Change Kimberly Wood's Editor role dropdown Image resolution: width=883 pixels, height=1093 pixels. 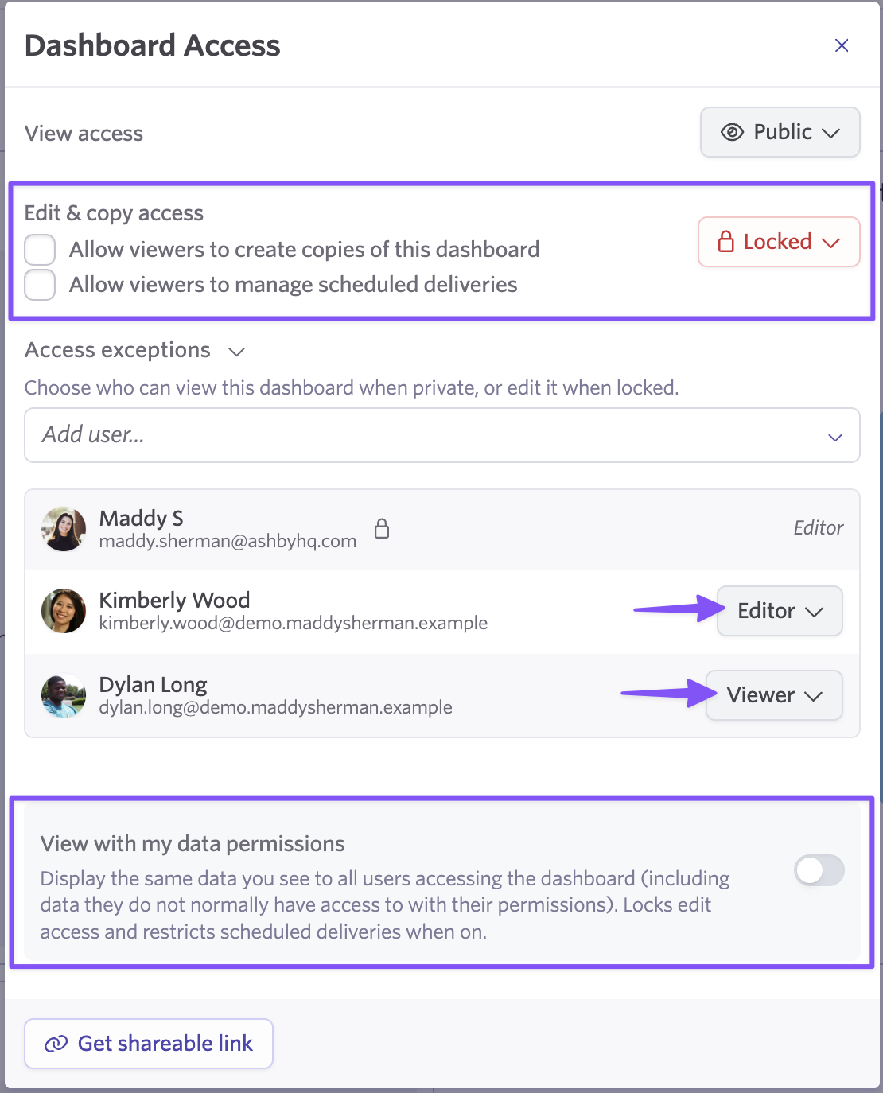(x=780, y=611)
